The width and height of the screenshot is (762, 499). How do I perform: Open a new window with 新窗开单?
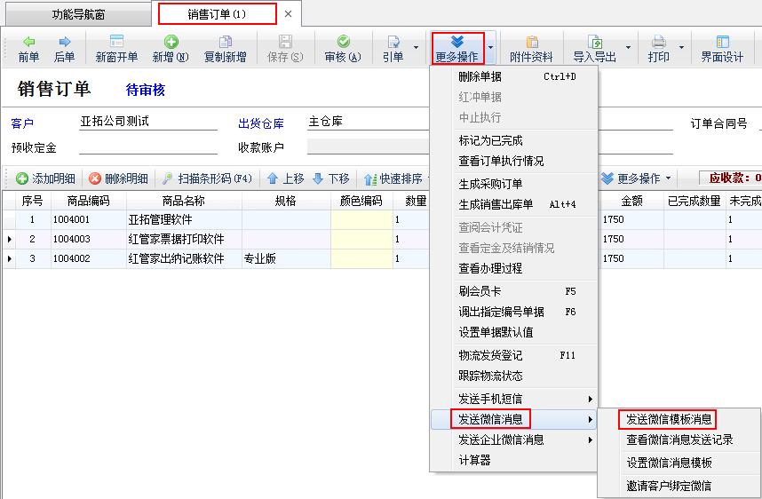tap(116, 43)
